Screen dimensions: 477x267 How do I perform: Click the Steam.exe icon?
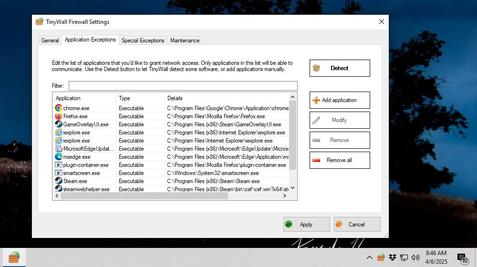pyautogui.click(x=58, y=181)
